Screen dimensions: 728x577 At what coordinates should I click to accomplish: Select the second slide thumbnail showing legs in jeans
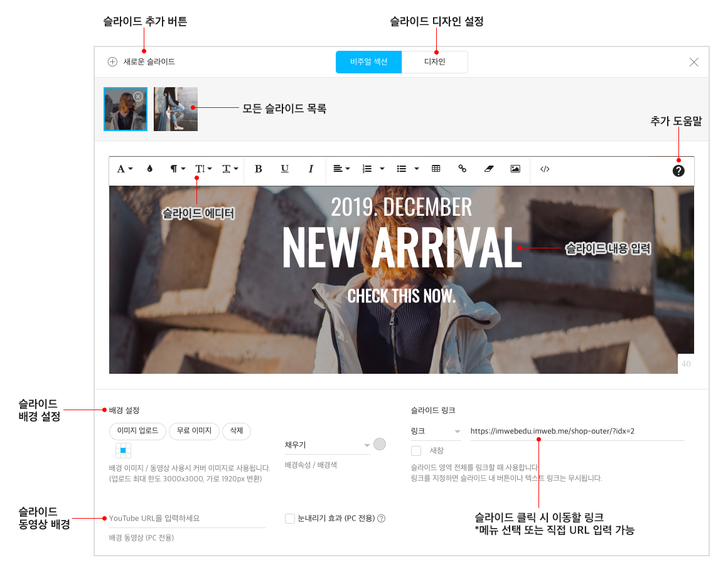coord(176,109)
